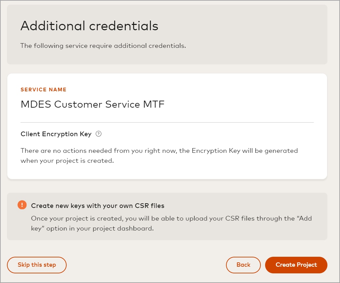The width and height of the screenshot is (340, 283).
Task: Click the Additional credentials heading
Action: click(x=89, y=26)
